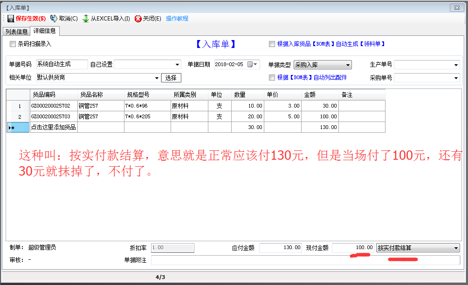Open the 操作教程 tutorial link
The image size is (468, 285).
(x=177, y=19)
